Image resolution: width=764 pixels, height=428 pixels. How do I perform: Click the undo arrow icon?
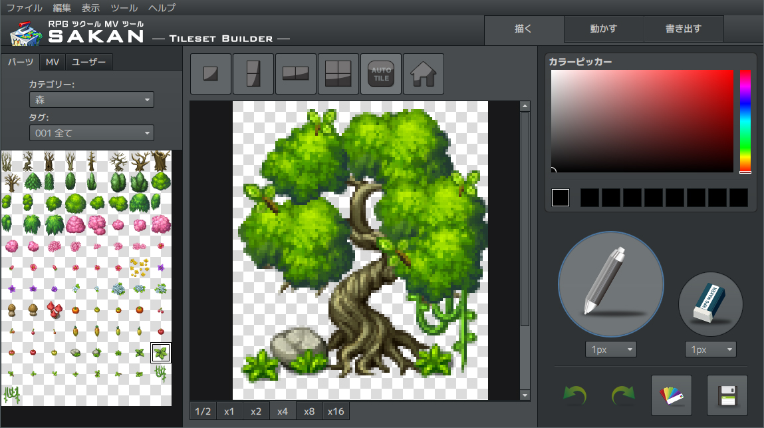[x=575, y=395]
